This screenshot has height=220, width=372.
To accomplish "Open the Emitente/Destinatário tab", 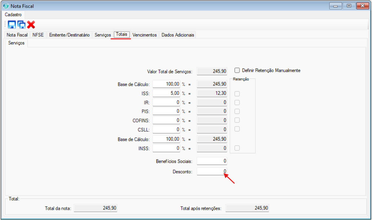I will [x=69, y=35].
